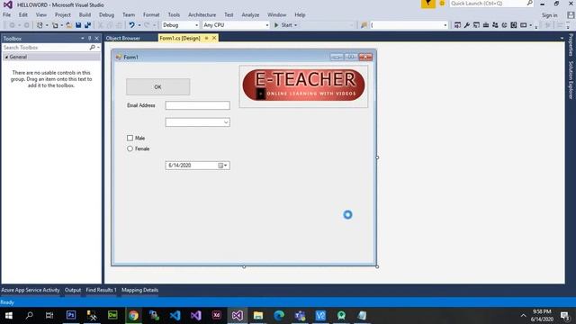Click the yellow smiley feedback icon

click(442, 4)
